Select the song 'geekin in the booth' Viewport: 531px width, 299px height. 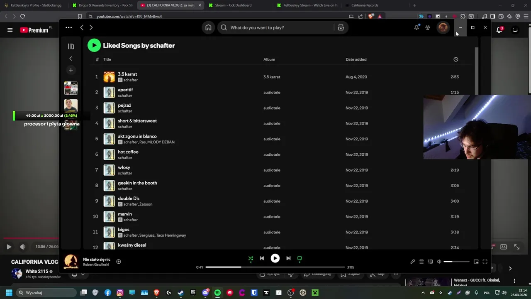pos(137,183)
